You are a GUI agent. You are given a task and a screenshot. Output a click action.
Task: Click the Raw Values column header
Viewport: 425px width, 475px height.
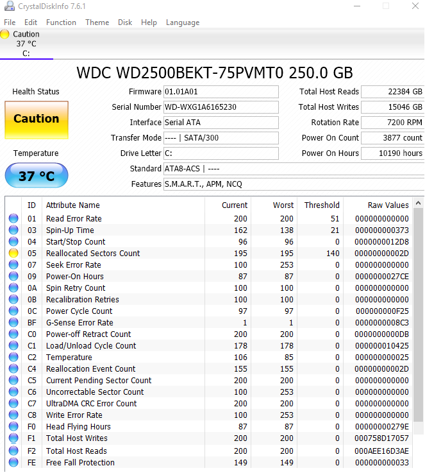point(378,205)
